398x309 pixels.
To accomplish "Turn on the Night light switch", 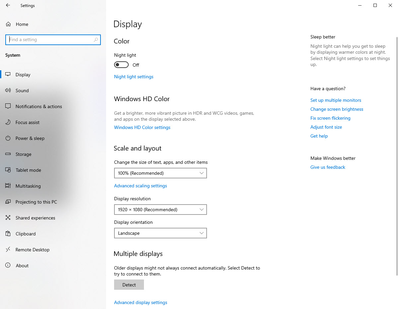I will (x=121, y=65).
